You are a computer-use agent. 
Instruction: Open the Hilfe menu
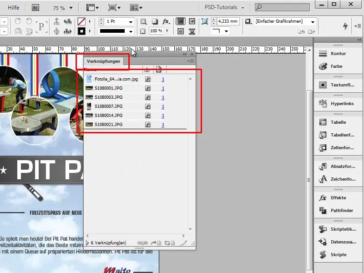(13, 7)
